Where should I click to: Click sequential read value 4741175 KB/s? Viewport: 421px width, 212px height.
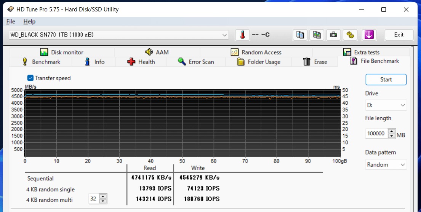(151, 178)
